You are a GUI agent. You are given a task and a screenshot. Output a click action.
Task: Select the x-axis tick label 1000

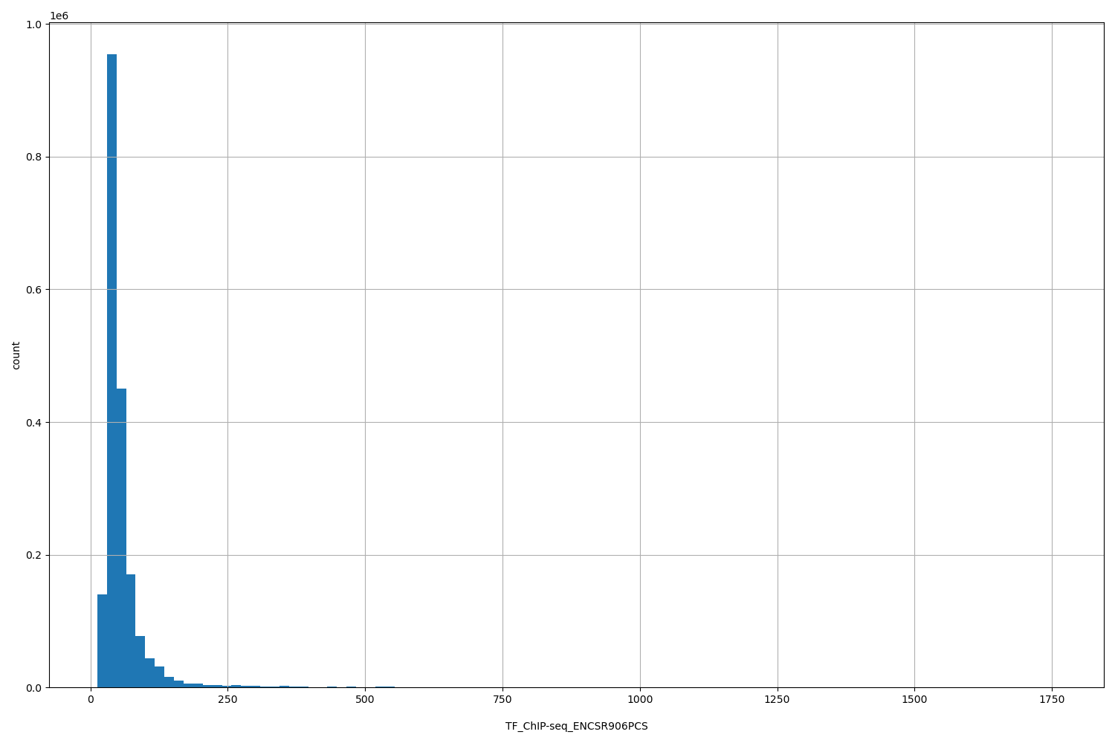639,699
